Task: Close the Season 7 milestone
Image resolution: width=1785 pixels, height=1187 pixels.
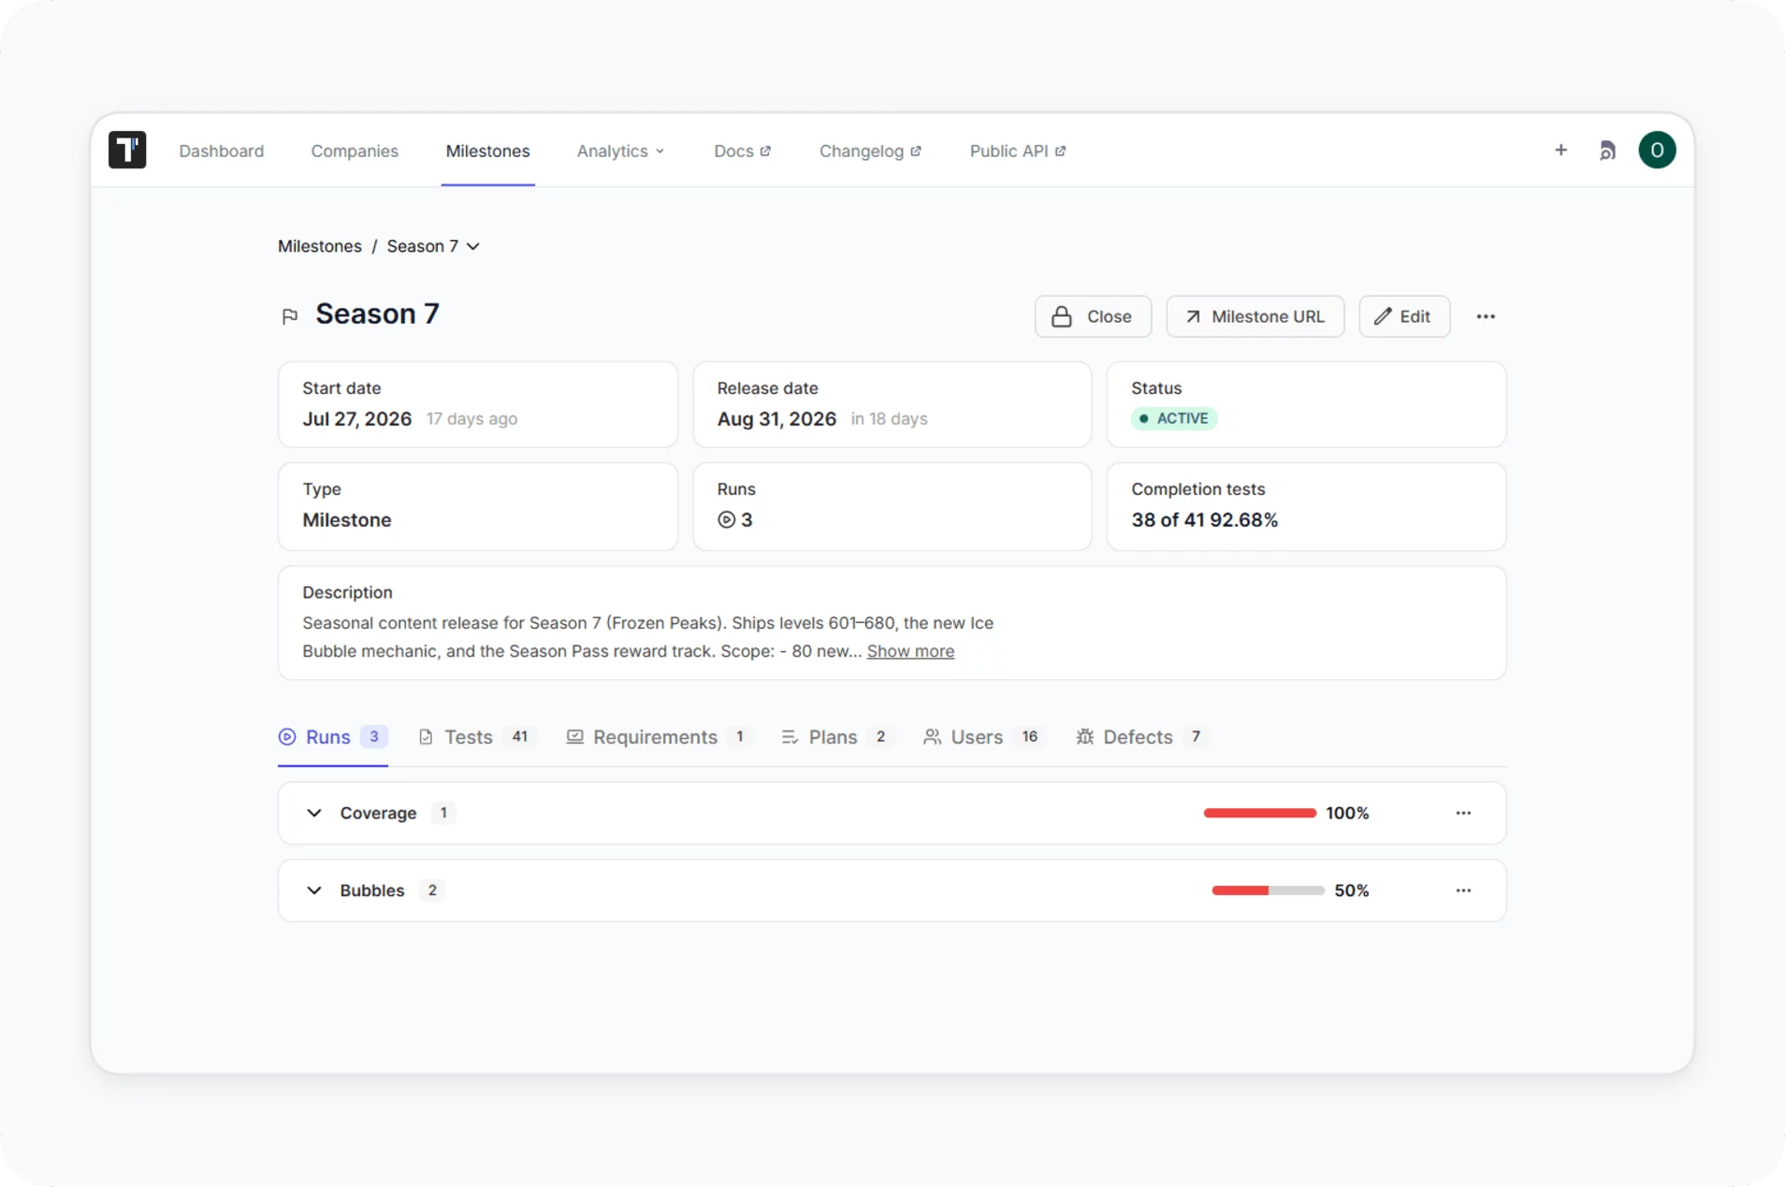Action: coord(1093,316)
